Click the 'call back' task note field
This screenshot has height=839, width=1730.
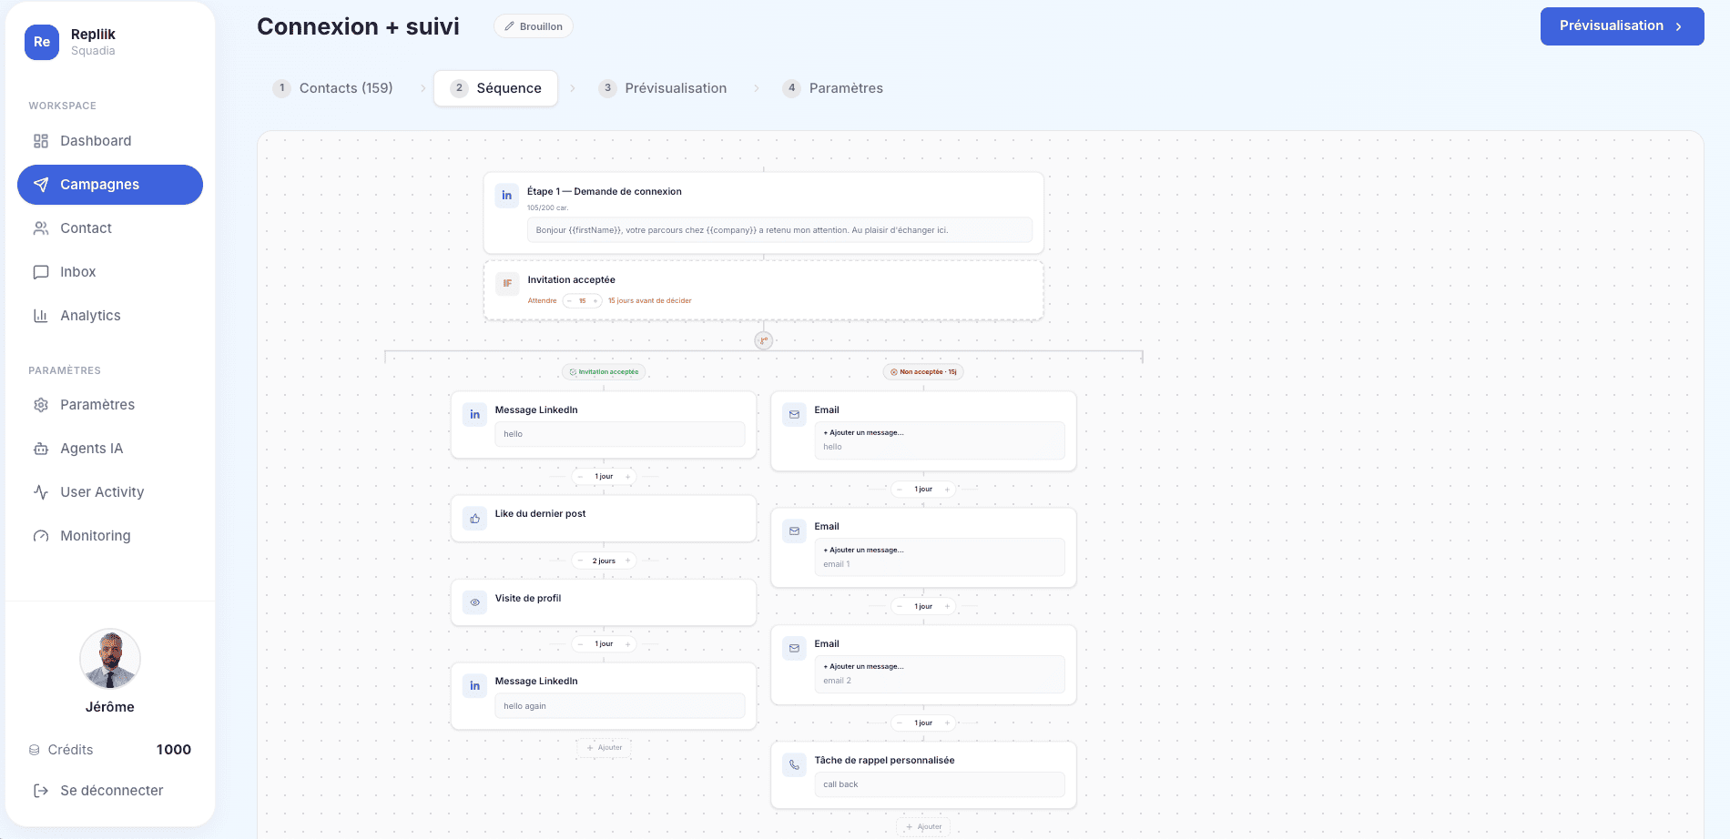(x=940, y=784)
